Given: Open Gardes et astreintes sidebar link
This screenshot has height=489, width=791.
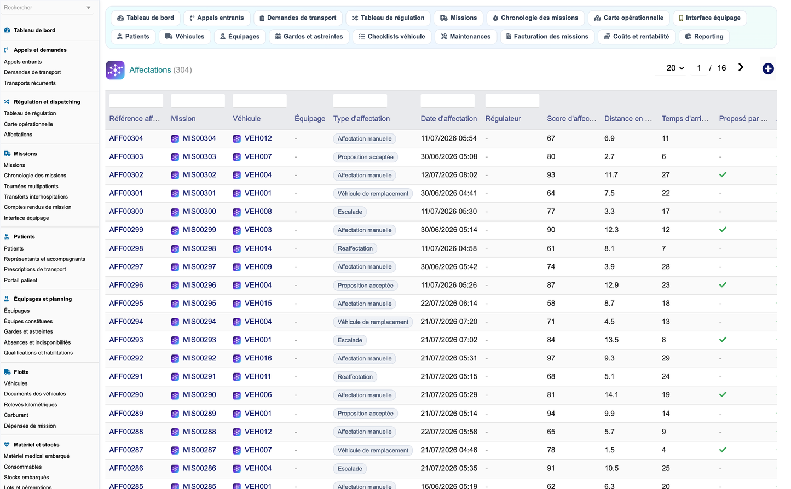Looking at the screenshot, I should [x=28, y=331].
